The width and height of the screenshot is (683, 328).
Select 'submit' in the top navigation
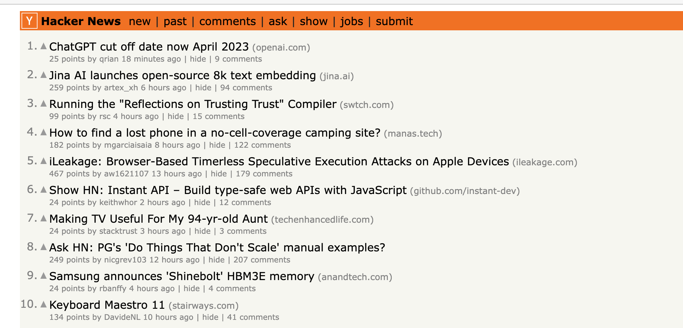point(394,21)
